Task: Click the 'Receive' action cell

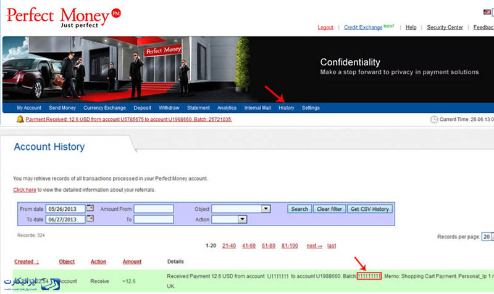Action: coord(99,281)
